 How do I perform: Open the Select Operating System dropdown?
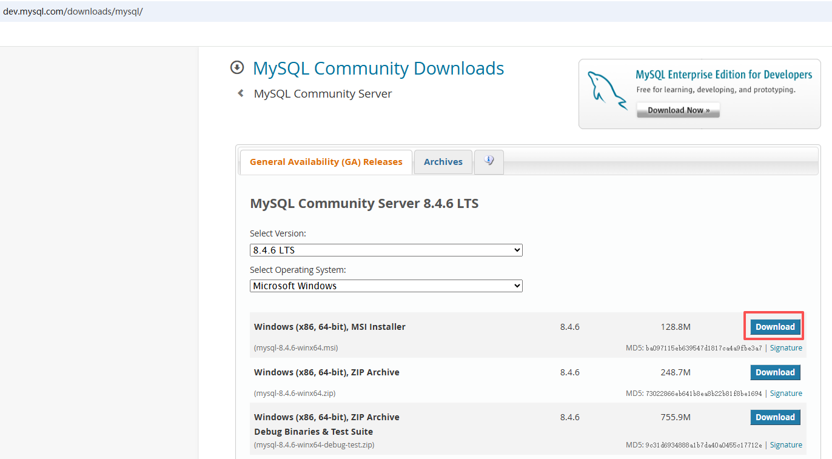386,286
